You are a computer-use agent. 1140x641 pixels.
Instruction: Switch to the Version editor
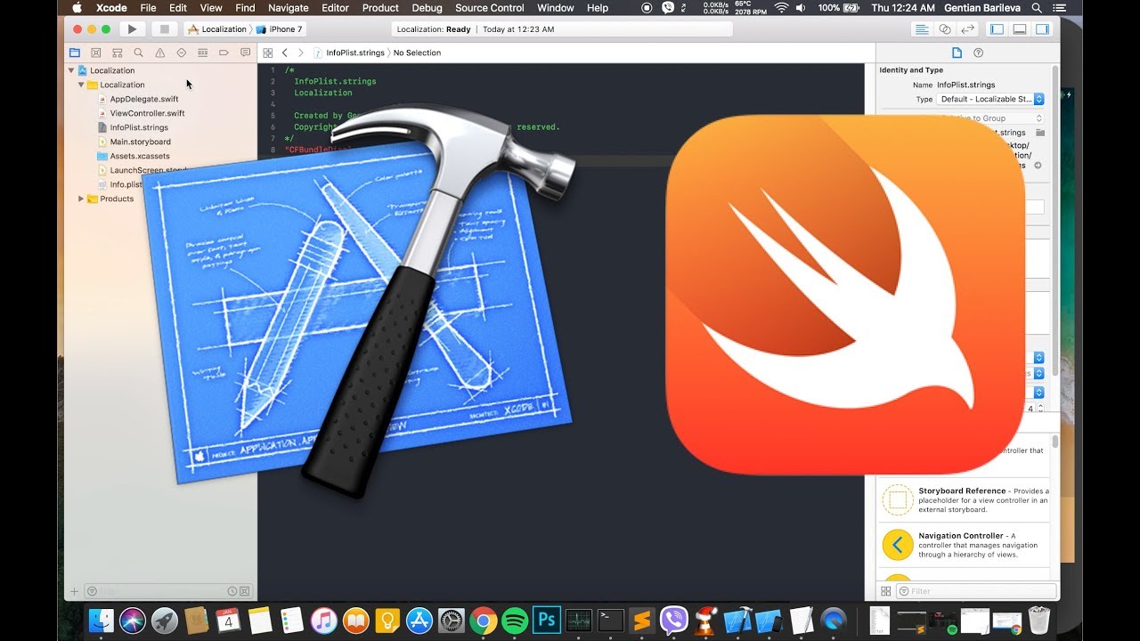coord(967,29)
